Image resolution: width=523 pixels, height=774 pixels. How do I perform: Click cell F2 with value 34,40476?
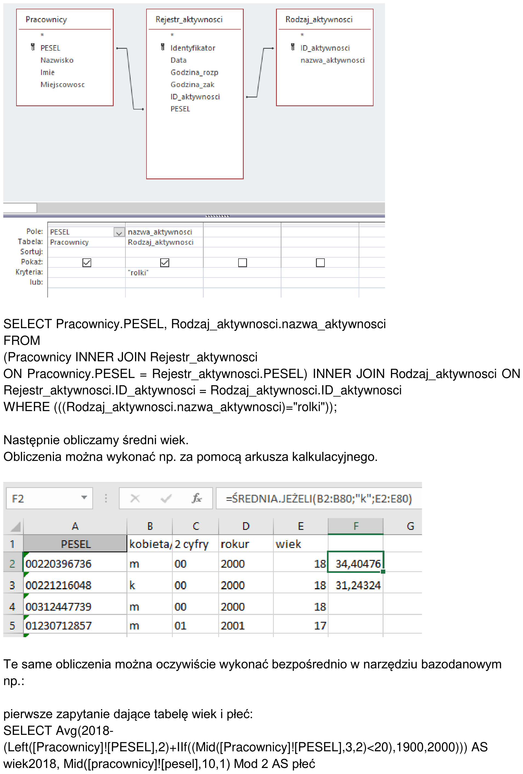click(355, 562)
